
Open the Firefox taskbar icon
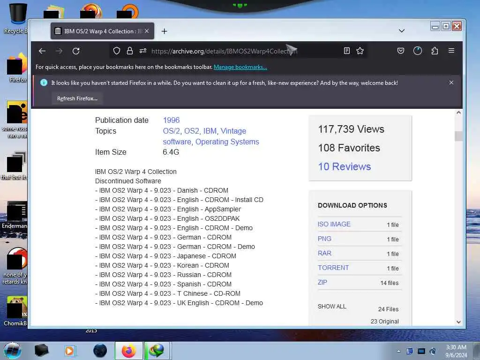coord(129,351)
